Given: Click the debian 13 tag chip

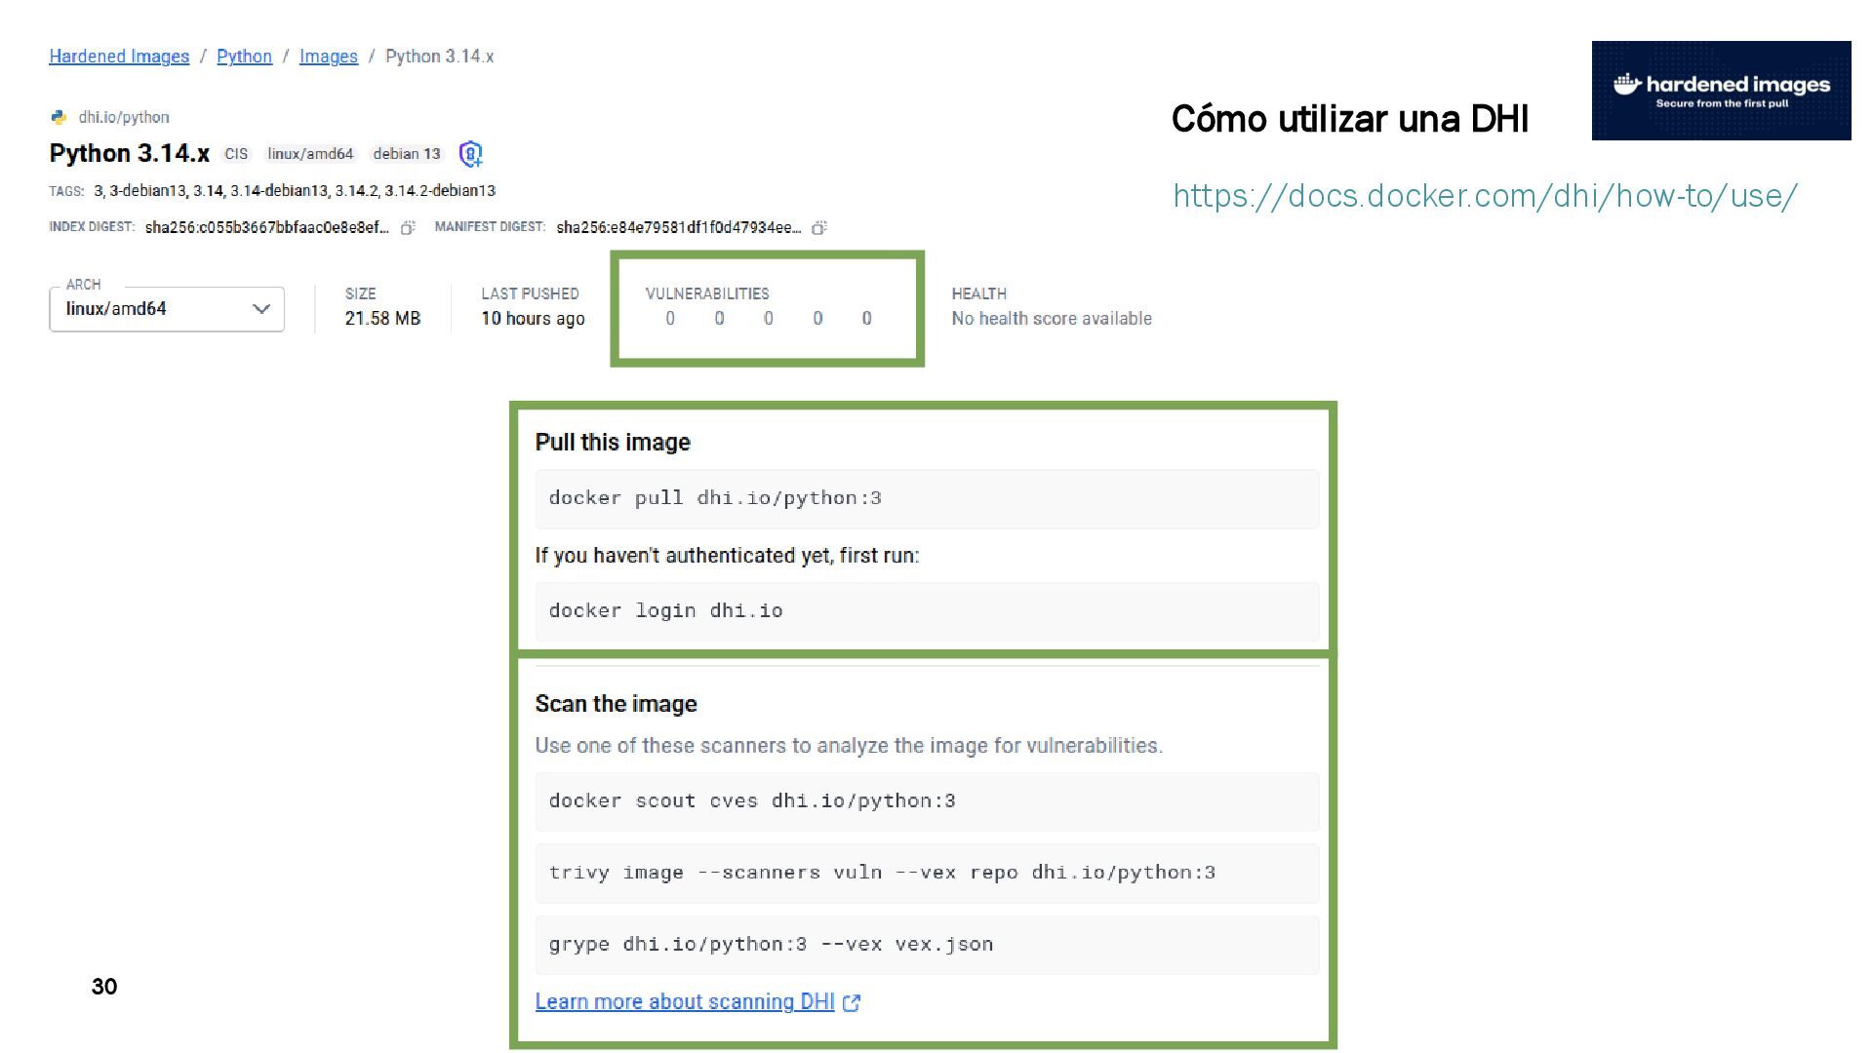Looking at the screenshot, I should coord(406,154).
